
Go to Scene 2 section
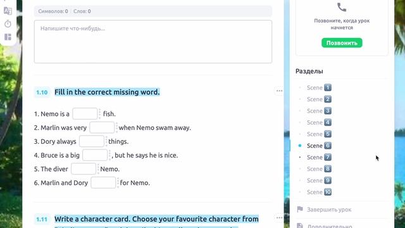pos(319,99)
